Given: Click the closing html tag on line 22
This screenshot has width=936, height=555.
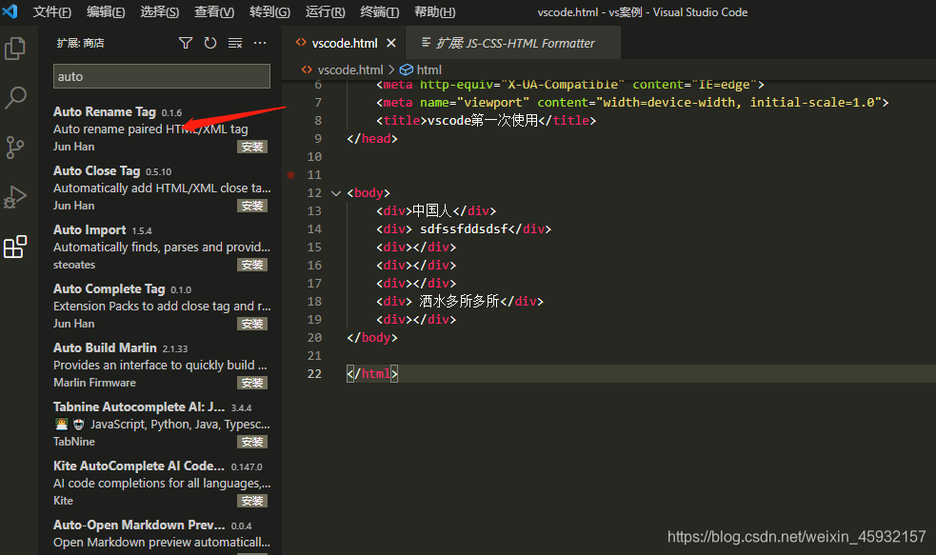Looking at the screenshot, I should click(x=372, y=374).
